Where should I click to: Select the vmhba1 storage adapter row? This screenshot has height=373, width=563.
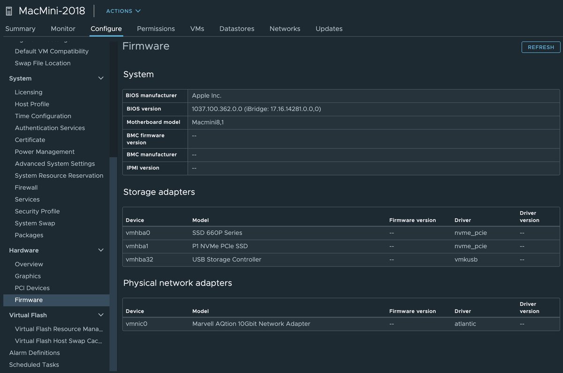tap(341, 246)
